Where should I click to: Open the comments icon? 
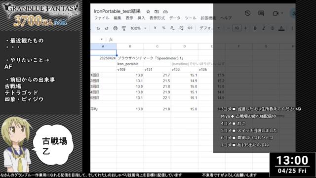(261, 13)
